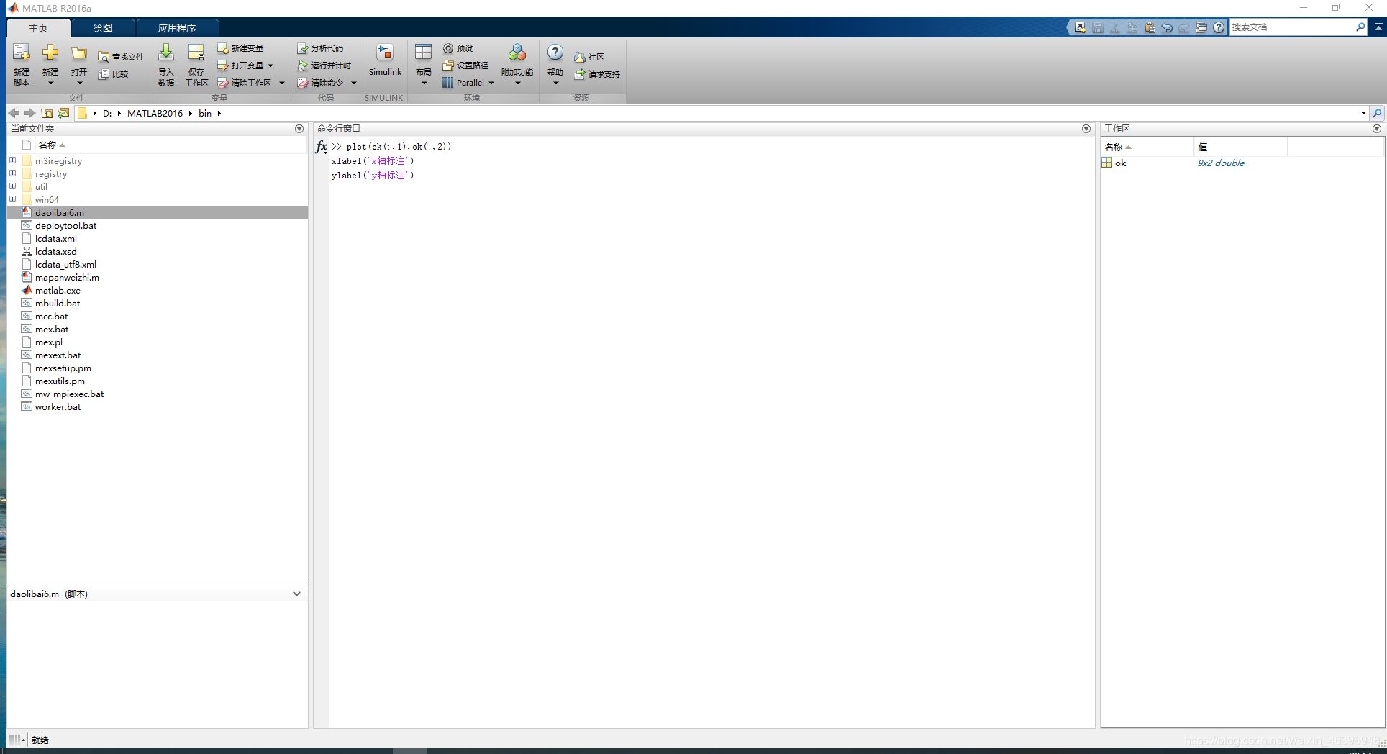1387x754 pixels.
Task: Sort workspace by the 值 column header
Action: tap(1240, 147)
